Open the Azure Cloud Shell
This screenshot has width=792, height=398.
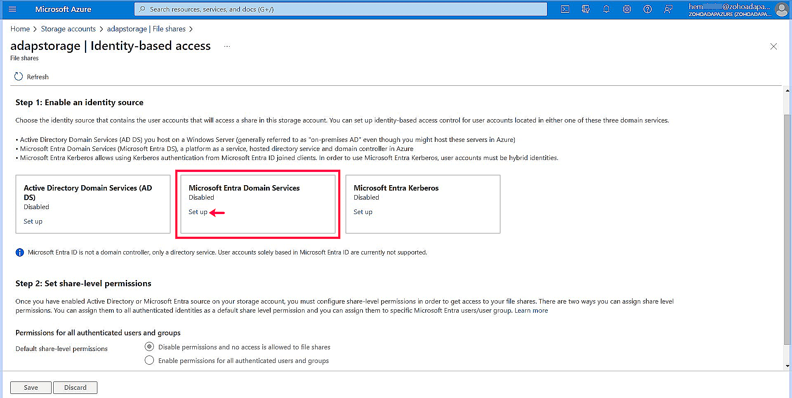point(565,9)
